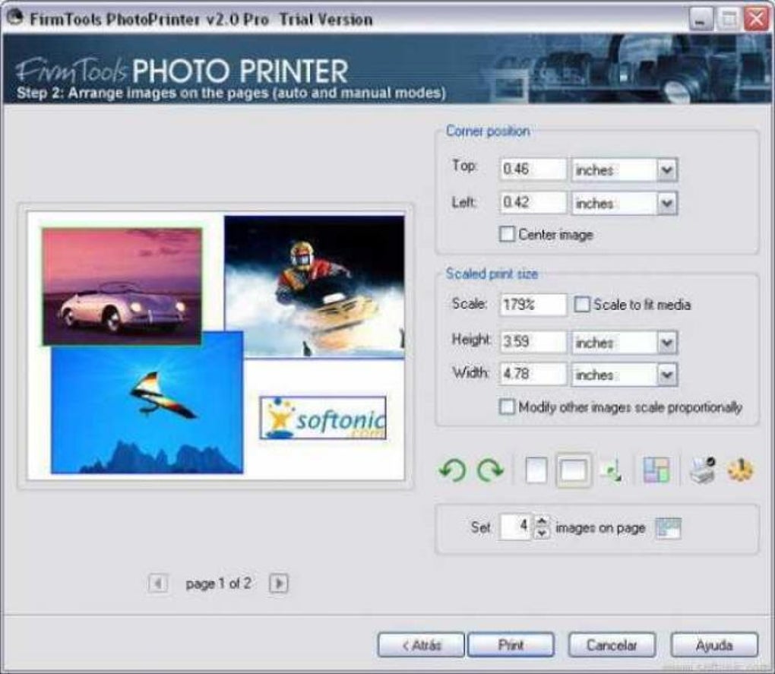Screen dimensions: 775x674
Task: Increase images on page with stepper arrow
Action: tap(543, 518)
